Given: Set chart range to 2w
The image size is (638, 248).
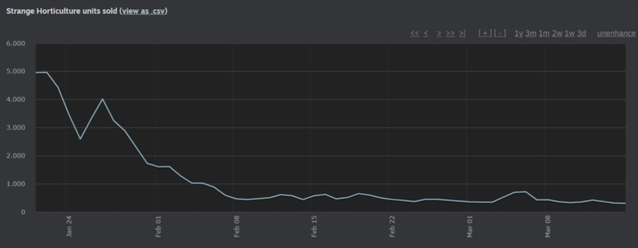Looking at the screenshot, I should click(557, 33).
